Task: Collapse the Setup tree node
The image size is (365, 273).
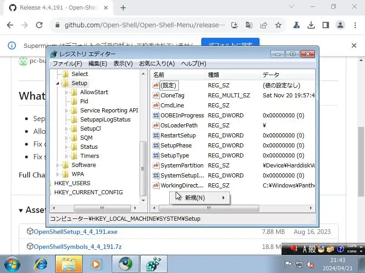Action: click(57, 83)
